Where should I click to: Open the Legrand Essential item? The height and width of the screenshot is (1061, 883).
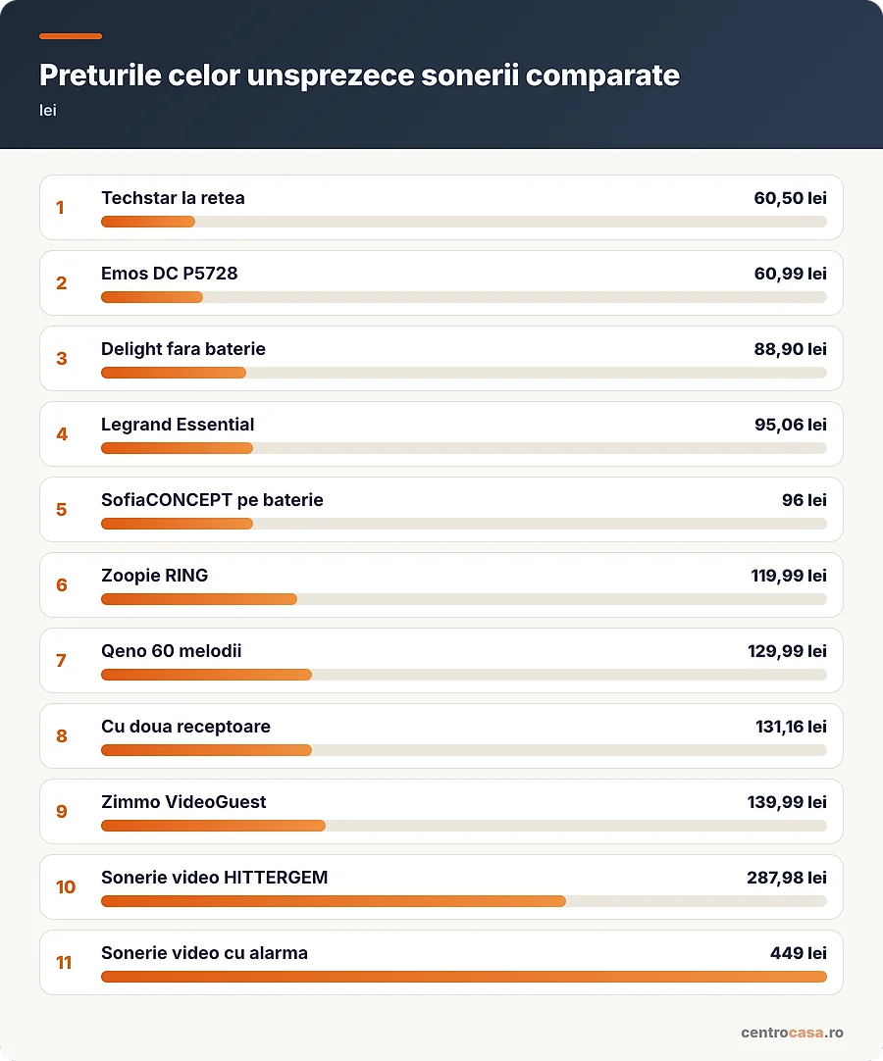point(441,433)
